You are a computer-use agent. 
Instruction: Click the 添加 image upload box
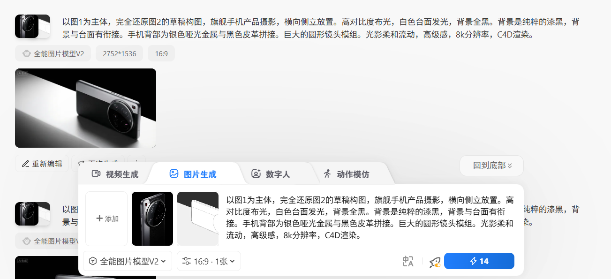106,219
